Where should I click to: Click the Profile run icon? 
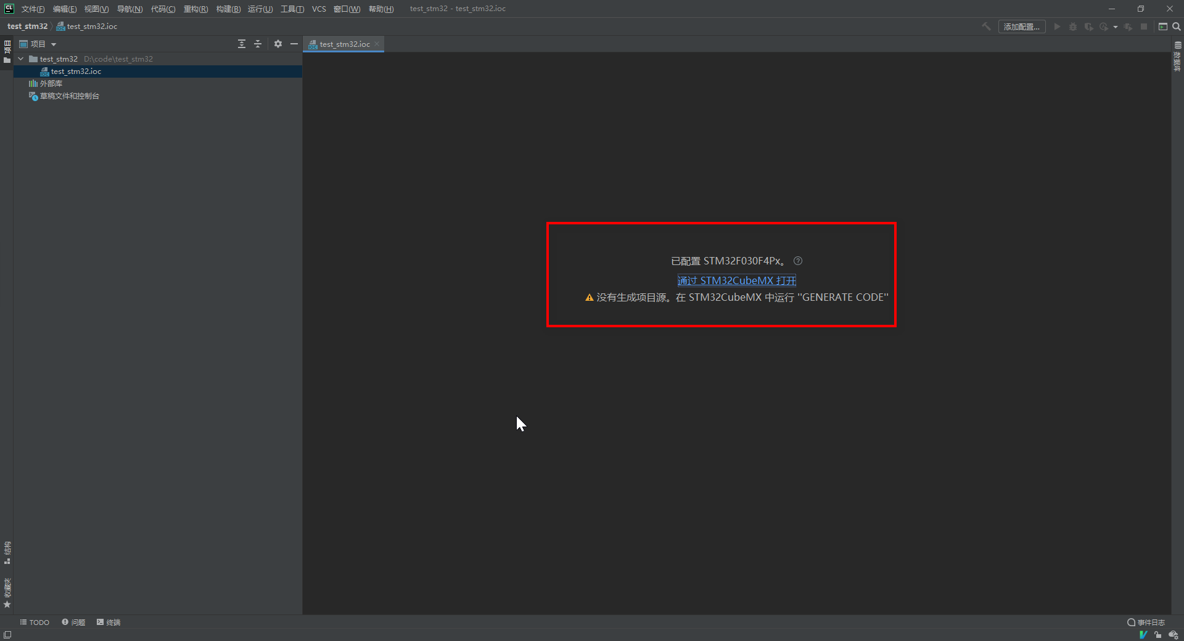tap(1104, 27)
